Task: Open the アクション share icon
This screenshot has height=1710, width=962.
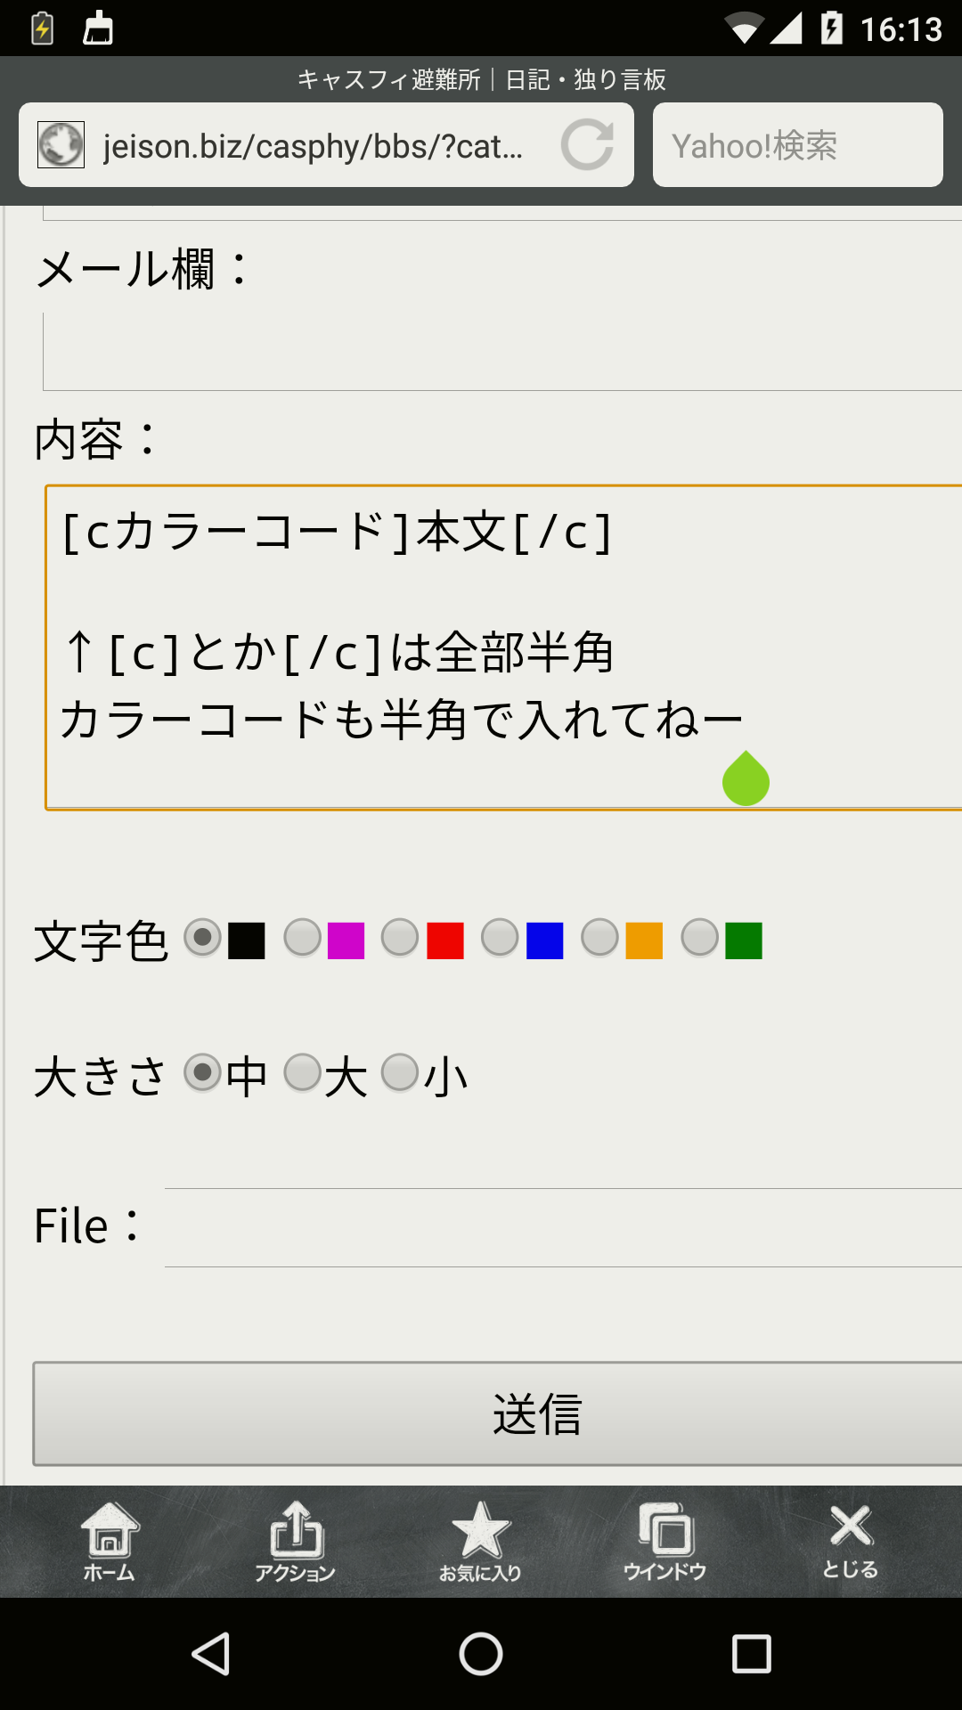Action: [x=295, y=1541]
